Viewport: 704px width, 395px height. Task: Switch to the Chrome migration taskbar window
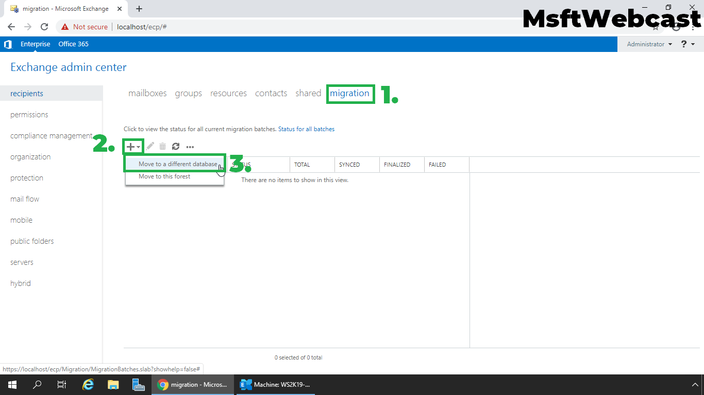tap(193, 385)
